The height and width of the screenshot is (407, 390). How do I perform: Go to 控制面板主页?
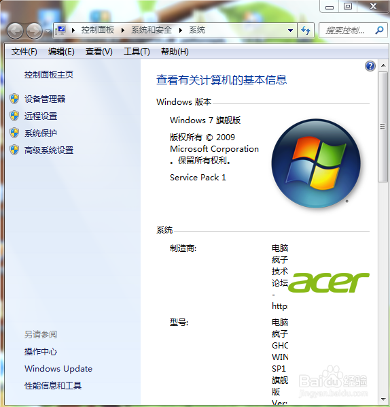coord(49,75)
